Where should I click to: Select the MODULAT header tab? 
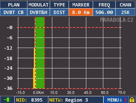point(39,5)
